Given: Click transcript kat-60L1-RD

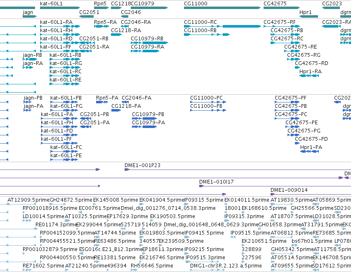Looking at the screenshot, I should (x=56, y=39).
